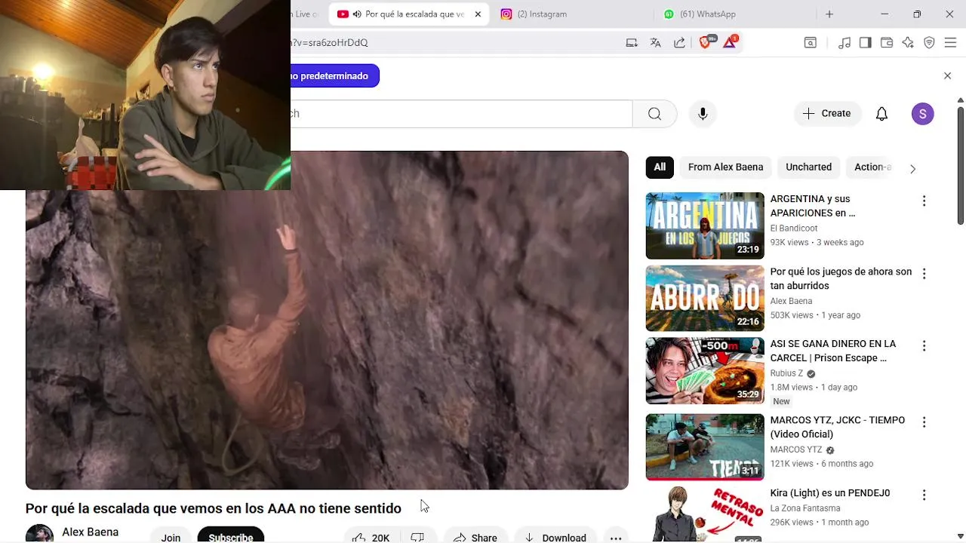Image resolution: width=966 pixels, height=543 pixels.
Task: Open the Rubius Z prison thumbnail
Action: 705,370
